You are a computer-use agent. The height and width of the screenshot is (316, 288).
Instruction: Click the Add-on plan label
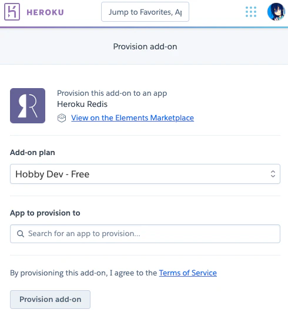tap(32, 153)
